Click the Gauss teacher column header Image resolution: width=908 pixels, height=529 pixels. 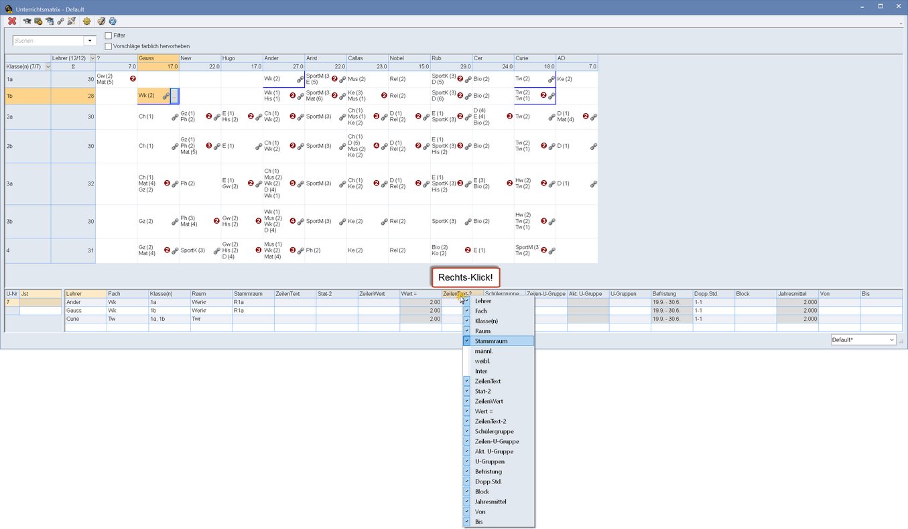[158, 58]
